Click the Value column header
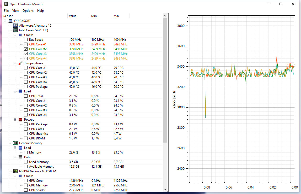Screen dimensions: 301x194 coord(78,16)
